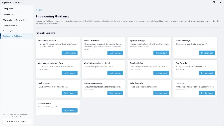Select the Engineering Guidance category
The image size is (224, 126).
click(x=17, y=36)
